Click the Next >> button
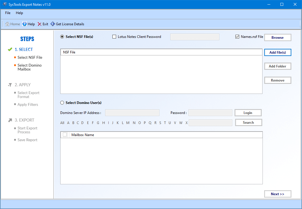Image resolution: width=302 pixels, height=209 pixels. (x=278, y=194)
